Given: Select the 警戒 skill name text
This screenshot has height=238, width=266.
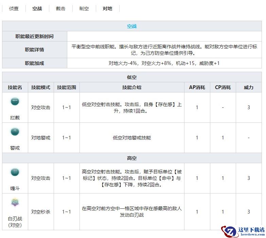Looking at the screenshot, I should click(15, 148).
